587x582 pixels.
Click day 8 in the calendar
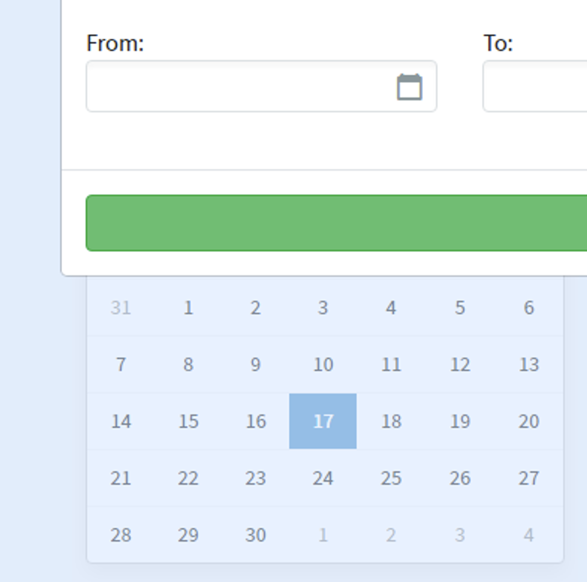(188, 364)
